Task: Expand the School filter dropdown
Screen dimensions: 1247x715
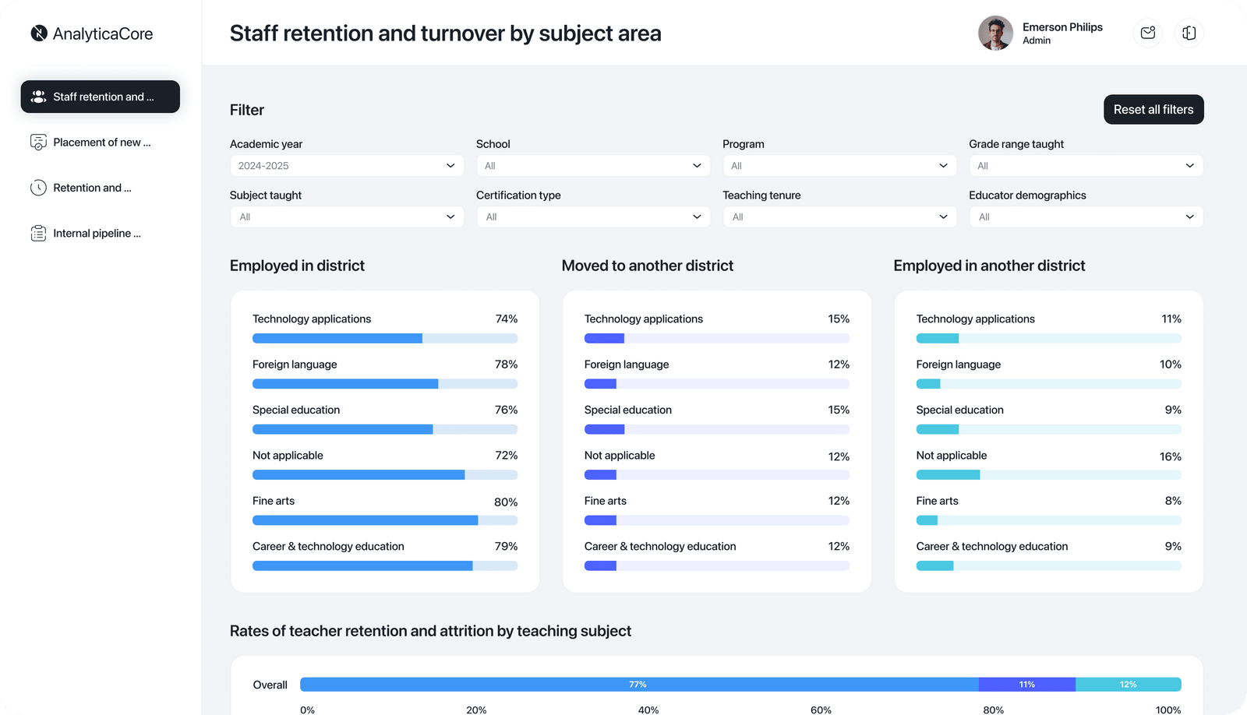Action: point(592,166)
